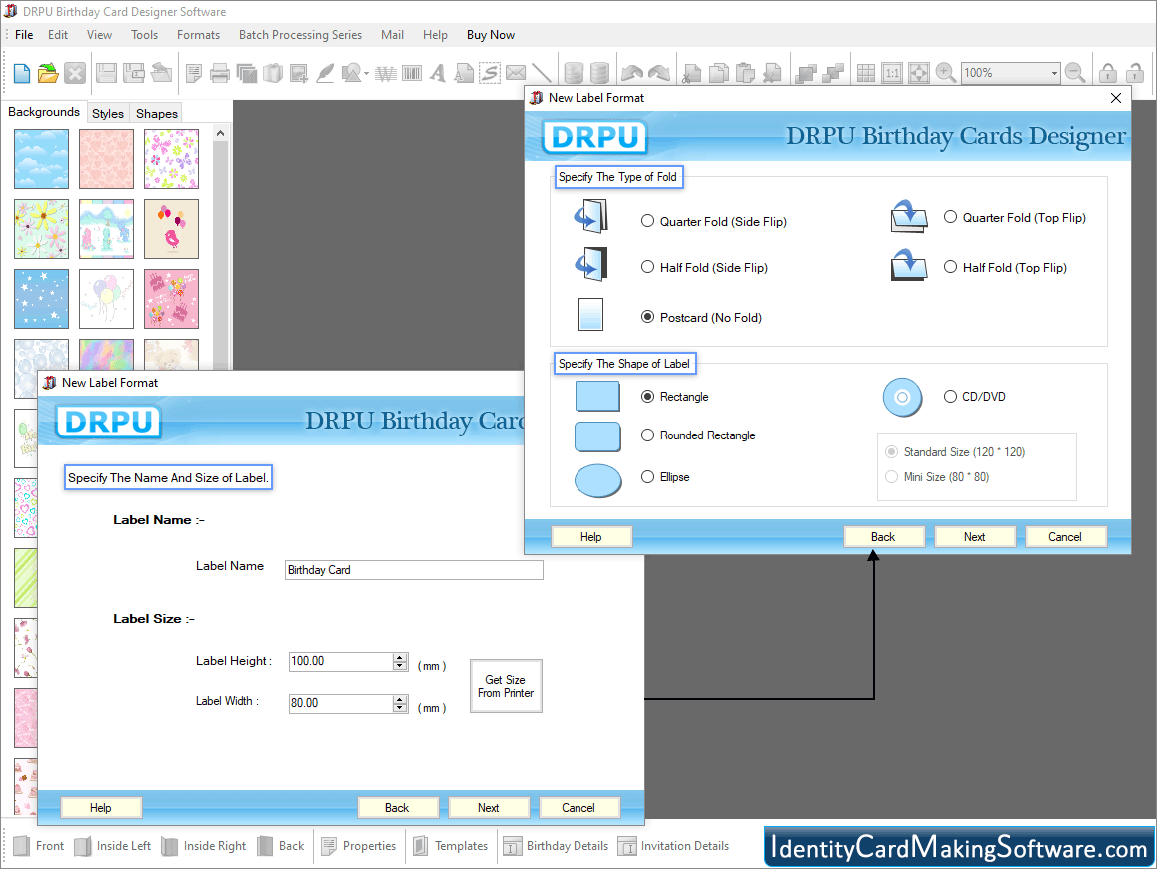Increase Label Height with spinner up arrow
The image size is (1157, 869).
[x=400, y=657]
